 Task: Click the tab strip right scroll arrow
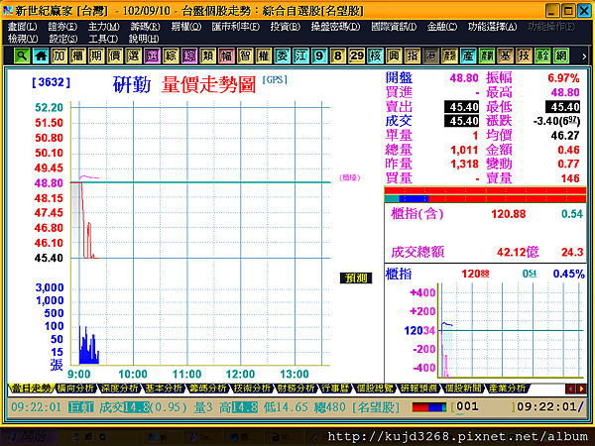[x=581, y=389]
